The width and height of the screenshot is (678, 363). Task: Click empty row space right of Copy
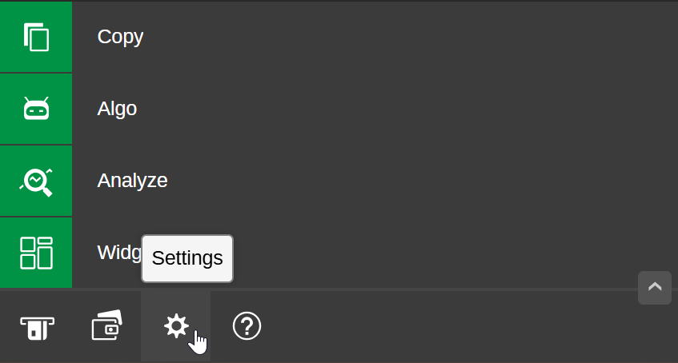click(400, 37)
